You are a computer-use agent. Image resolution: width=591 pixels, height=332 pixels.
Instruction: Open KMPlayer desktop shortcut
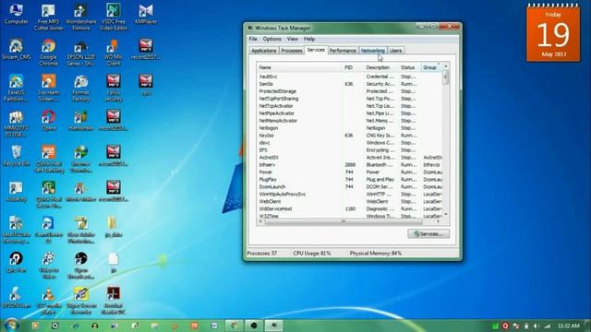coord(146,15)
